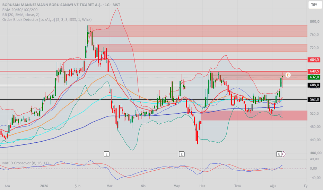The width and height of the screenshot is (323, 190).
Task: Open the earnings marker under August
Action: 279,154
